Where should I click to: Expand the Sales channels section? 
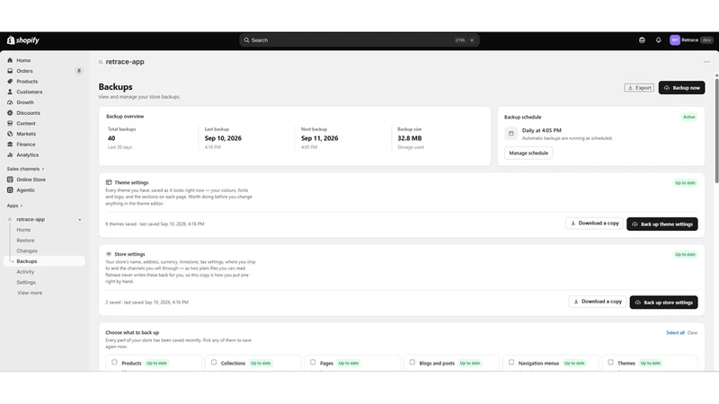tap(25, 169)
